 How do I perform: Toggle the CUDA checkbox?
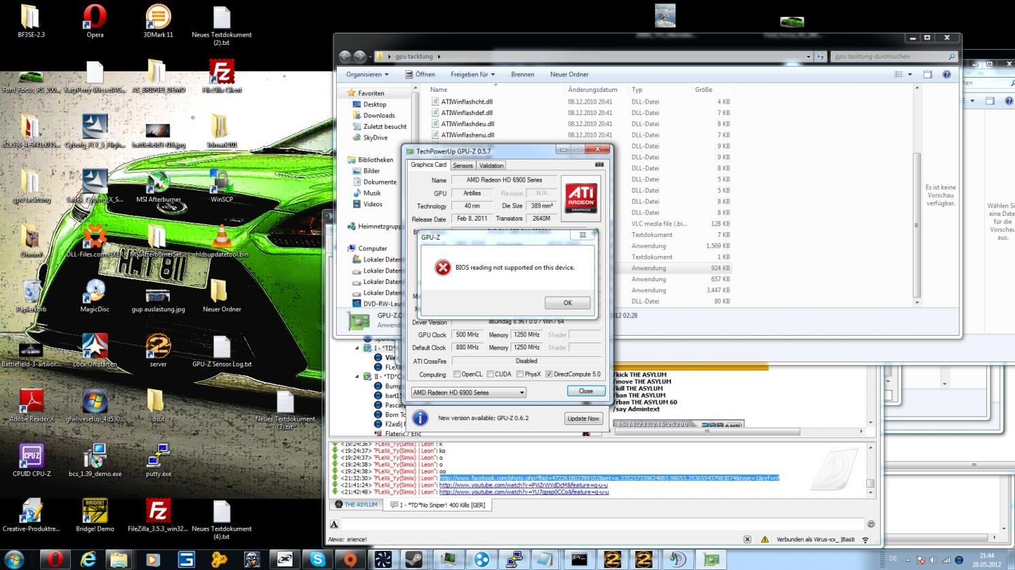pyautogui.click(x=490, y=374)
